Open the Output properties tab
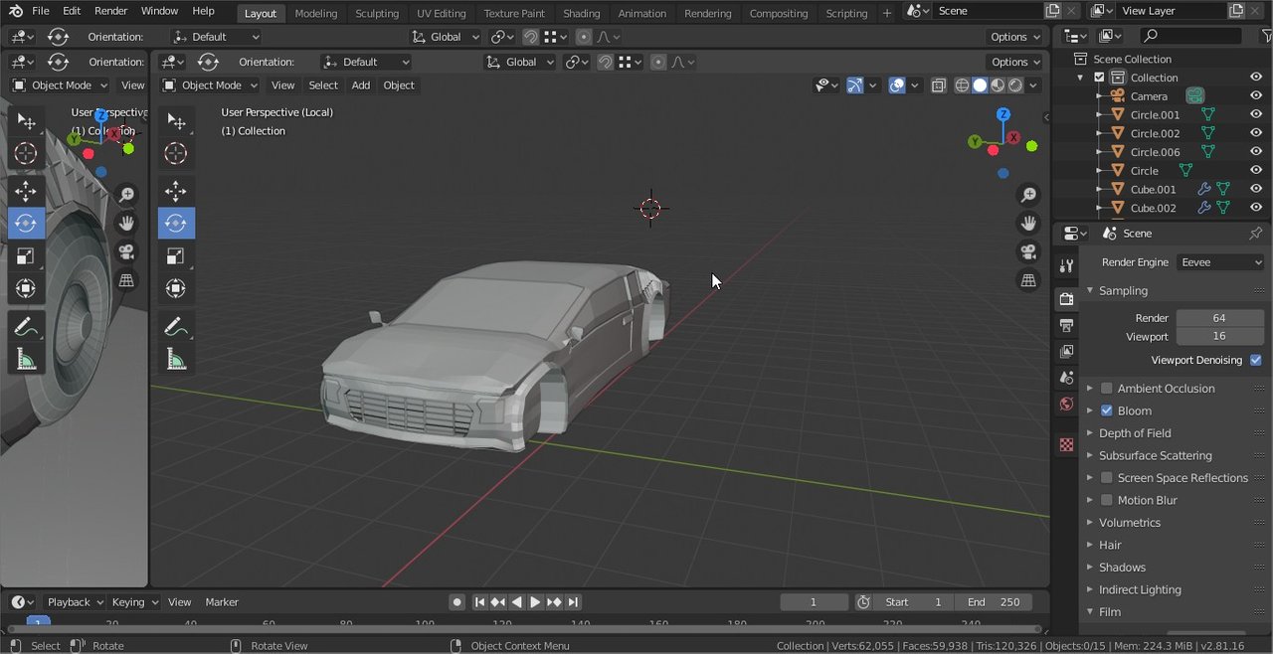Viewport: 1273px width, 654px height. 1066,325
